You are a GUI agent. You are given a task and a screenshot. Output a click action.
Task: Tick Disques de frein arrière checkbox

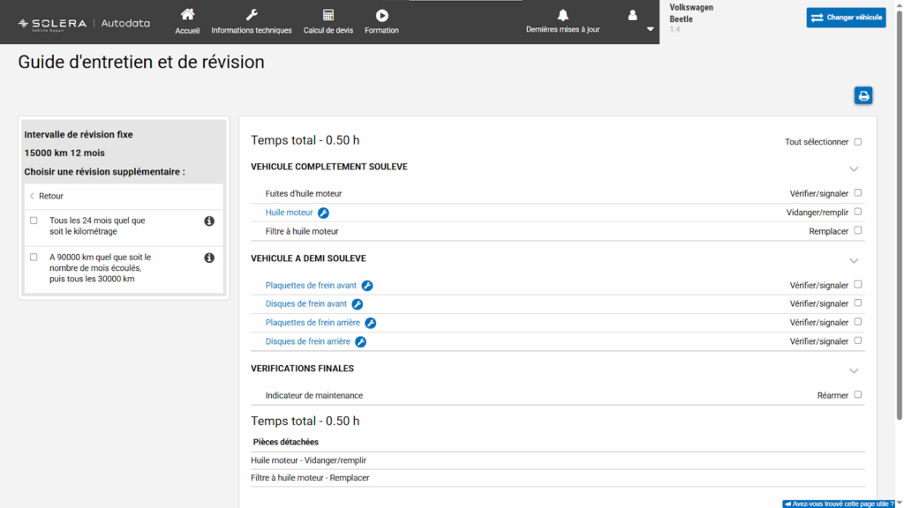[x=858, y=341]
